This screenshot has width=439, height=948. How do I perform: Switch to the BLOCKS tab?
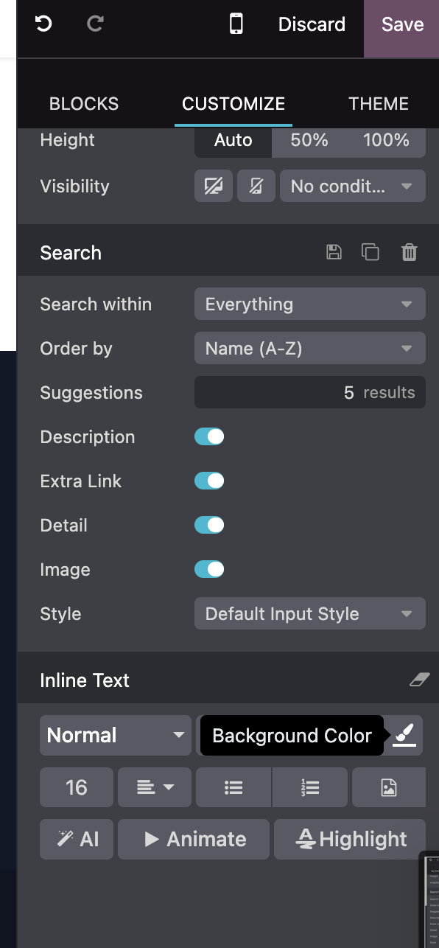pyautogui.click(x=84, y=104)
